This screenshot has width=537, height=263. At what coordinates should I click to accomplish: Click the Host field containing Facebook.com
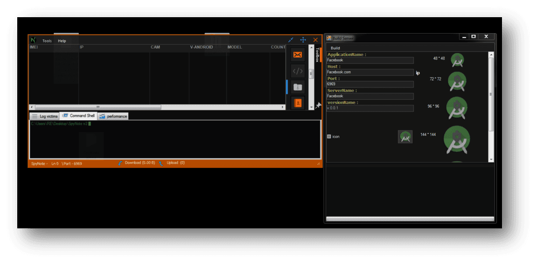370,72
